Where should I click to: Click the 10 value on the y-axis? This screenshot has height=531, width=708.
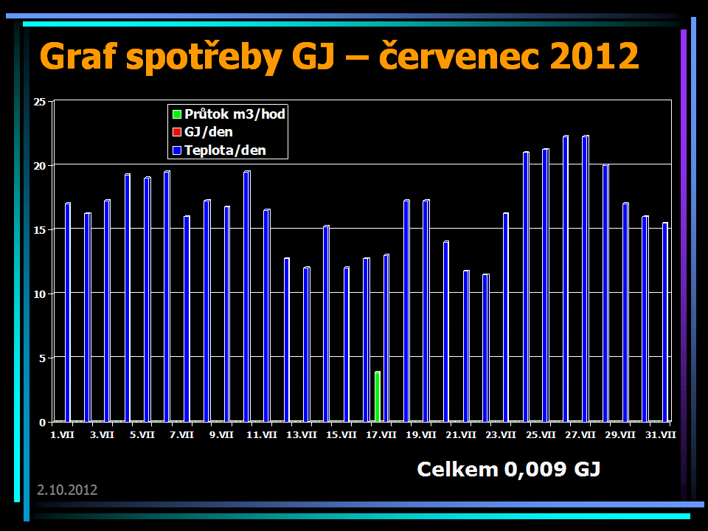click(x=41, y=294)
